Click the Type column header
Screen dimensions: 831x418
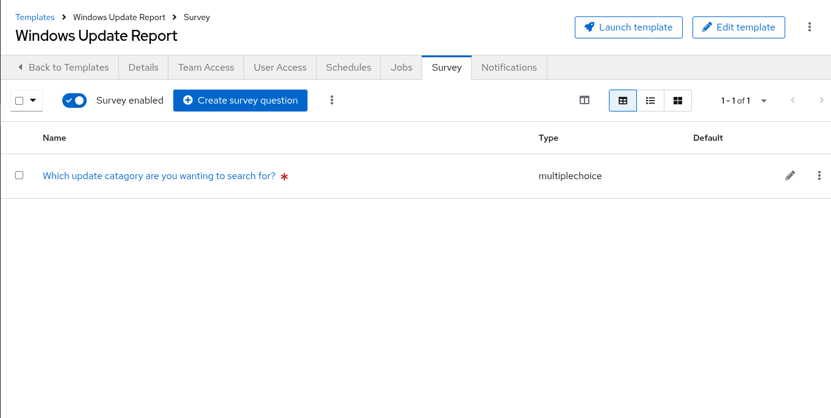549,138
